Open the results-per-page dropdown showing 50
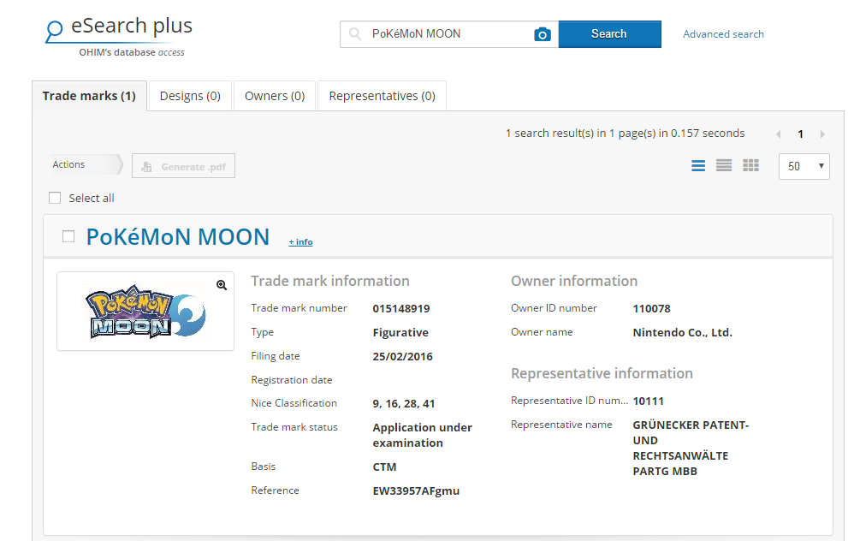This screenshot has height=541, width=848. (804, 166)
